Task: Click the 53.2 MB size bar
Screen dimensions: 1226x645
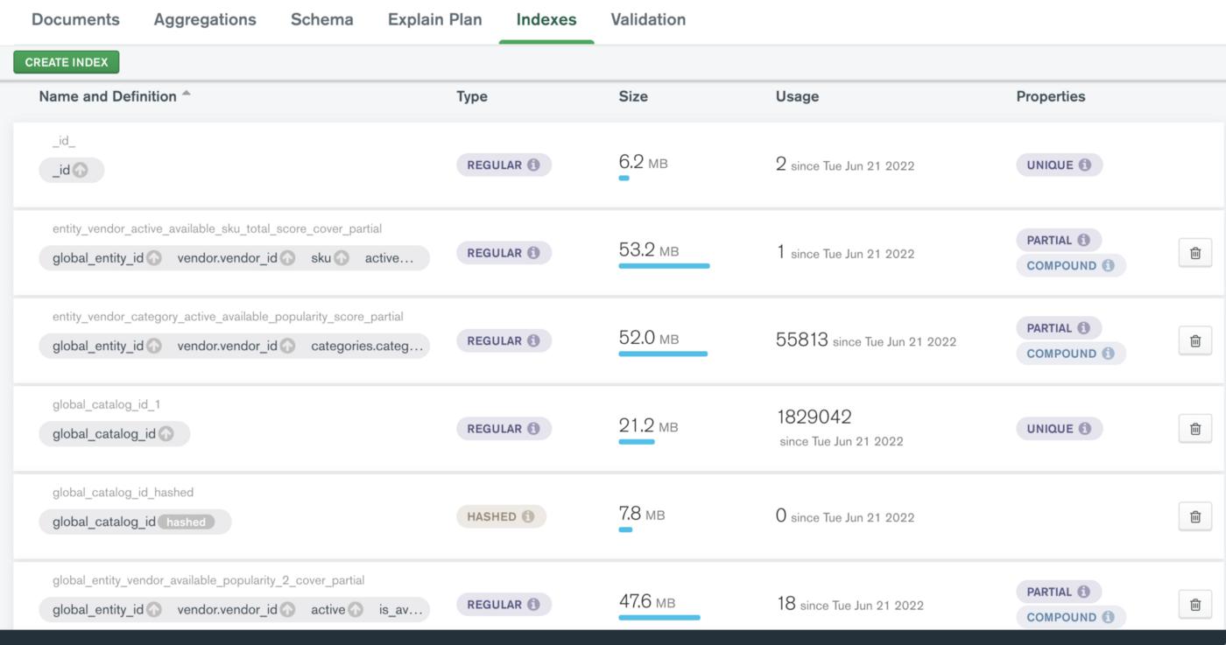Action: point(664,266)
